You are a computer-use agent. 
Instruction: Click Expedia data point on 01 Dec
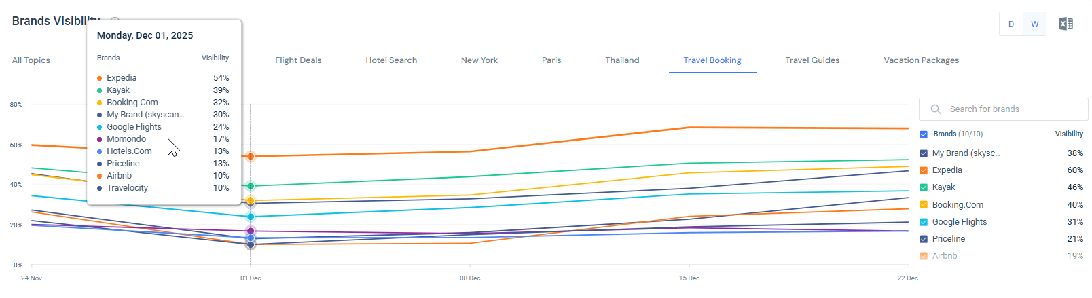pos(251,156)
